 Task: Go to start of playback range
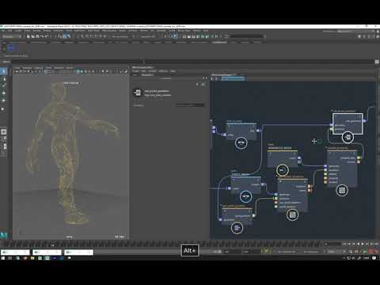click(x=344, y=244)
